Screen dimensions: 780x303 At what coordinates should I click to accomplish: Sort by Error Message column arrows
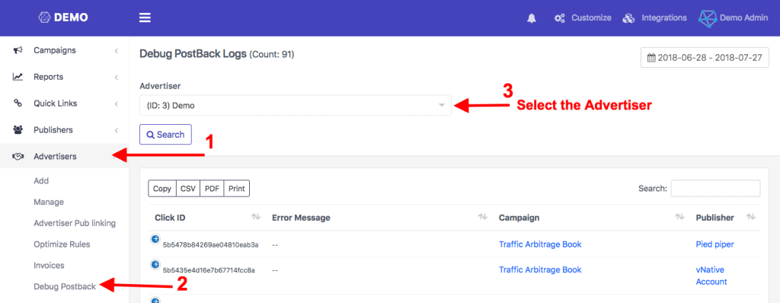(482, 218)
